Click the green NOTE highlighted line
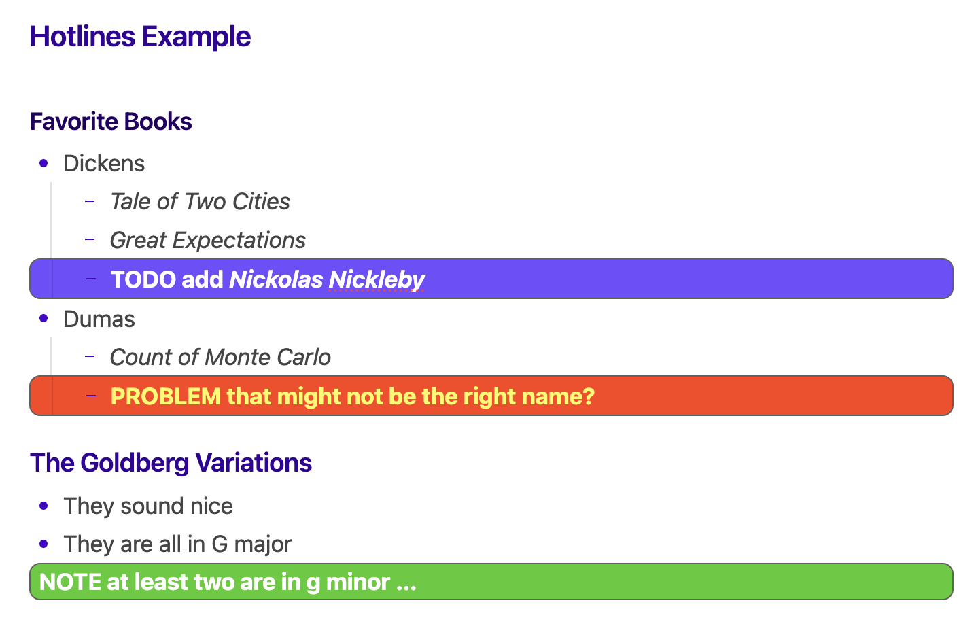976x624 pixels. tap(491, 582)
